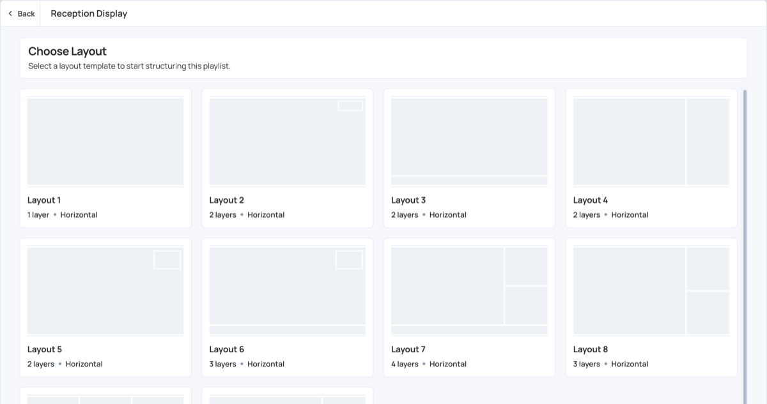Image resolution: width=767 pixels, height=404 pixels.
Task: Click the Layout 5 title text
Action: 45,349
